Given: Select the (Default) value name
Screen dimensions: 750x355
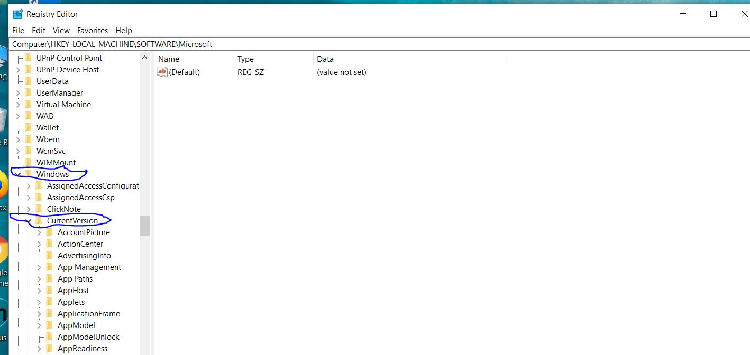Looking at the screenshot, I should pos(185,72).
